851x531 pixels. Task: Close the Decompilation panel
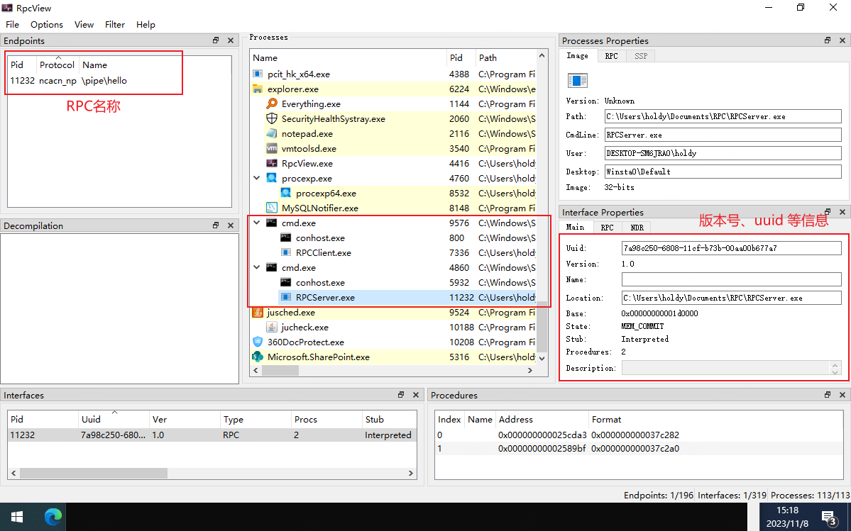click(x=231, y=225)
